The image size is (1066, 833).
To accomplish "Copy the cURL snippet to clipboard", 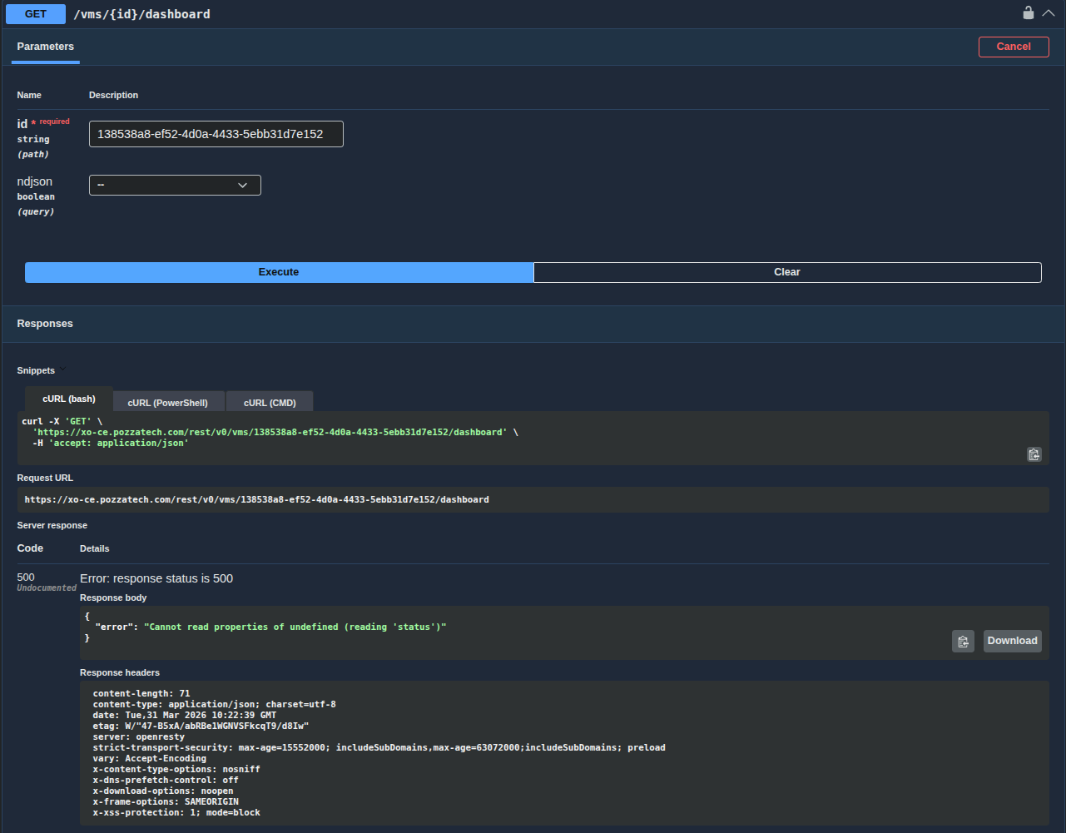I will click(1034, 454).
